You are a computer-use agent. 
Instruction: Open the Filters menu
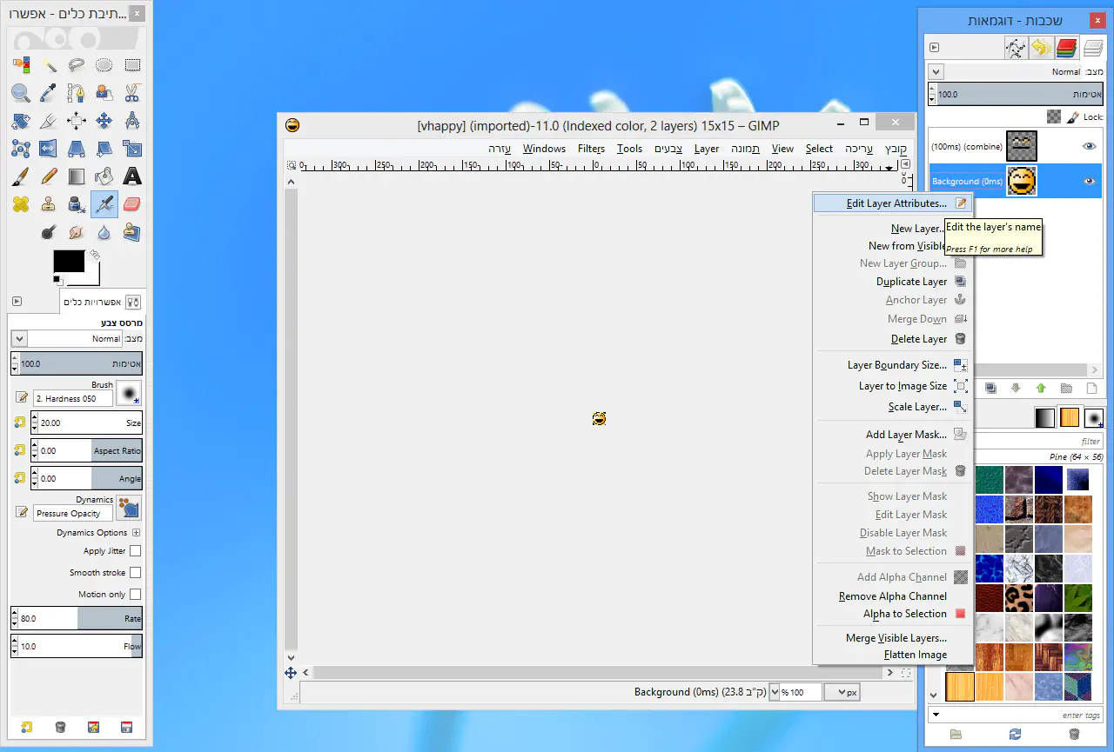[x=591, y=149]
